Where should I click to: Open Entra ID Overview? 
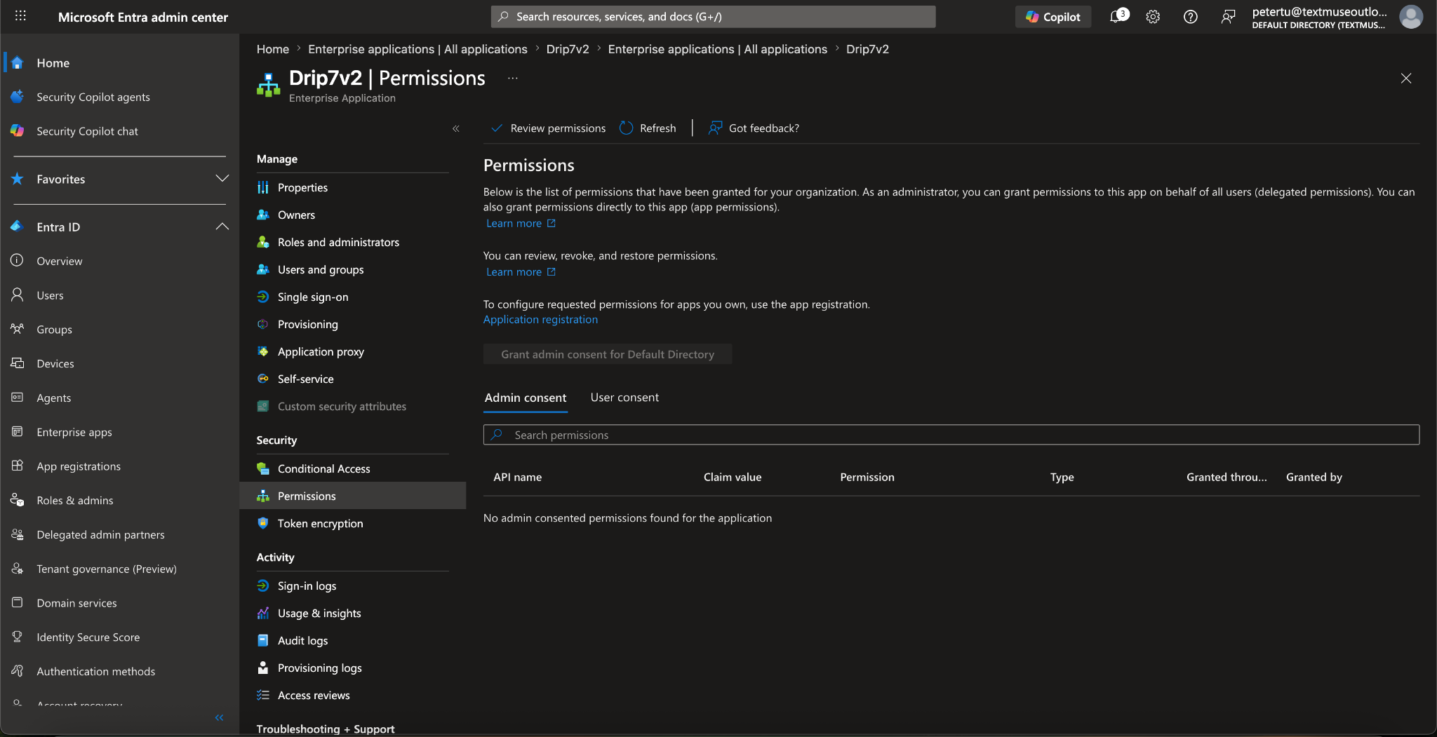(x=60, y=261)
